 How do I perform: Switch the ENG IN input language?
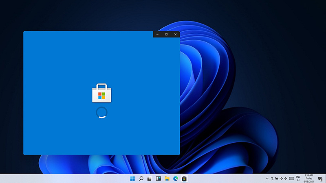(298, 179)
